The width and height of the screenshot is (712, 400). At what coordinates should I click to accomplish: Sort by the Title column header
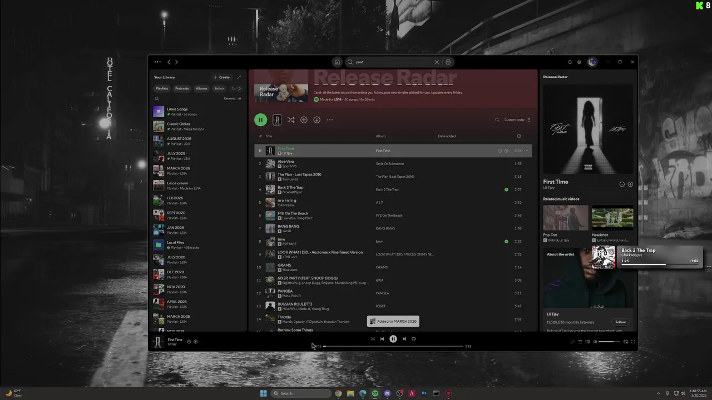tap(269, 136)
